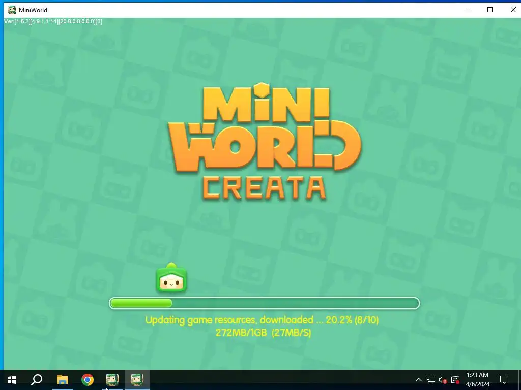Click the MiniWorld title text

33,10
